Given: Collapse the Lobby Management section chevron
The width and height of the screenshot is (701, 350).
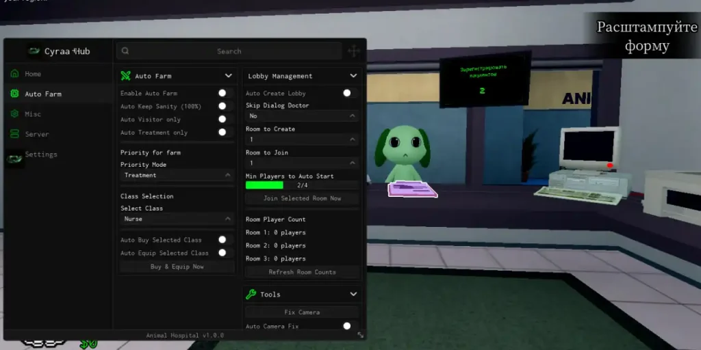Looking at the screenshot, I should (x=354, y=76).
